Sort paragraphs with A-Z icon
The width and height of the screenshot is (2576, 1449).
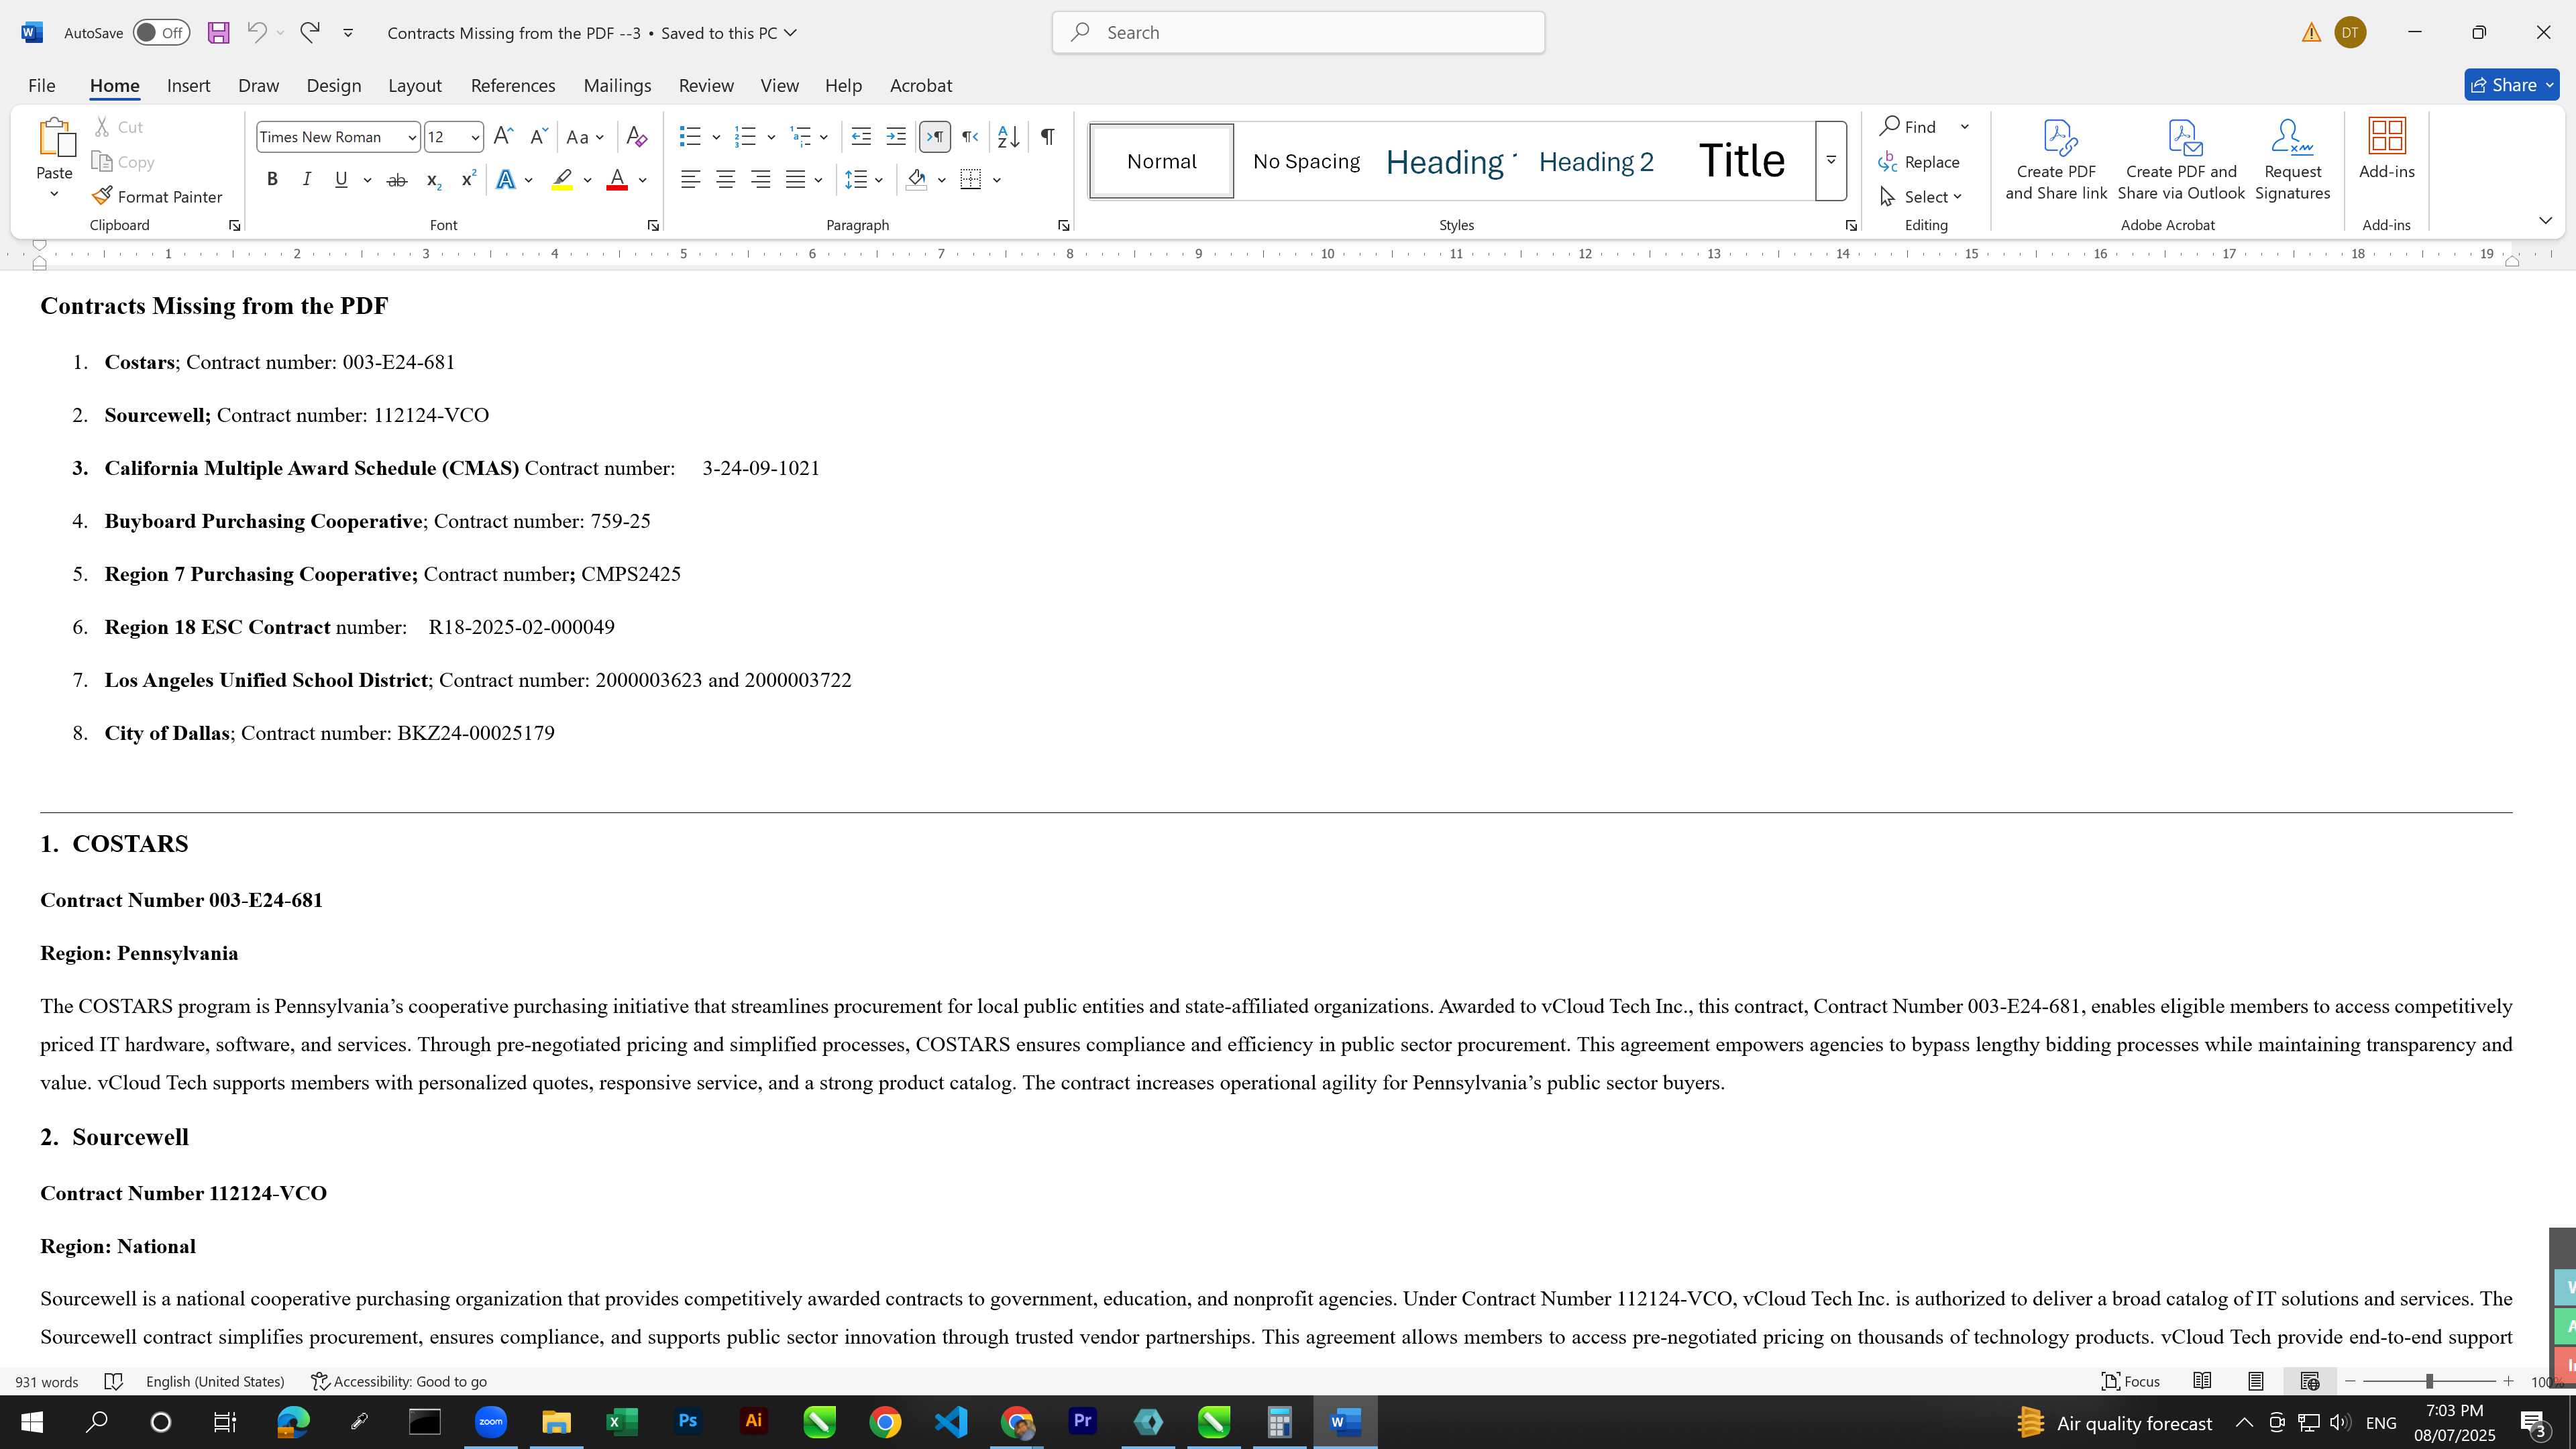pos(1009,137)
